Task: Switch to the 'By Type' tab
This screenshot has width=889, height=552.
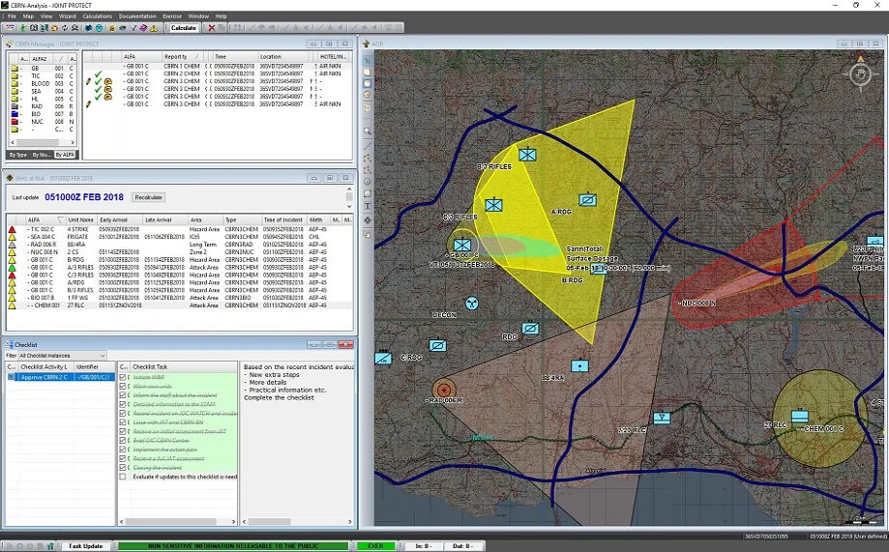Action: click(x=18, y=155)
